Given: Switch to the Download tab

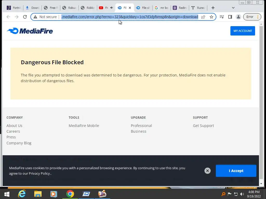Looking at the screenshot, I should click(32, 8).
